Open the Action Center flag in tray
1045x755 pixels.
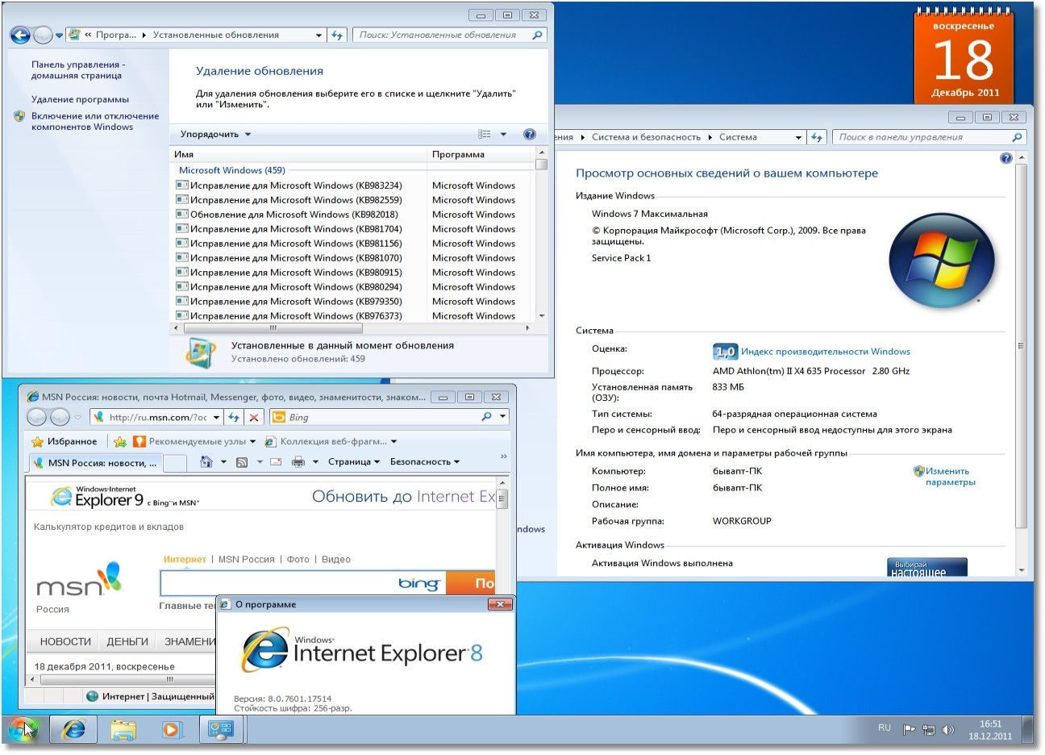point(909,729)
